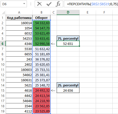Click the fill handle of cell D6
The width and height of the screenshot is (118, 114).
click(79, 46)
